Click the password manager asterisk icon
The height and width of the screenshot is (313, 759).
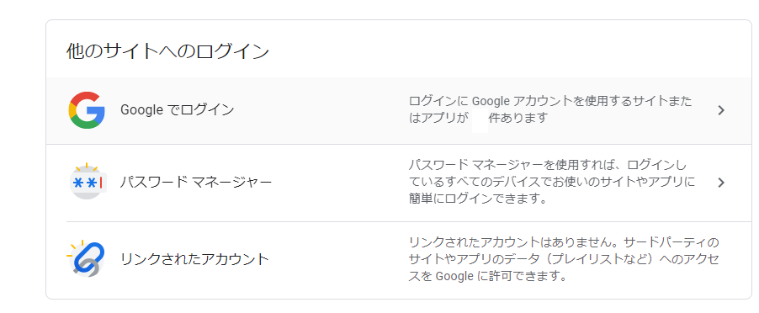click(x=88, y=182)
